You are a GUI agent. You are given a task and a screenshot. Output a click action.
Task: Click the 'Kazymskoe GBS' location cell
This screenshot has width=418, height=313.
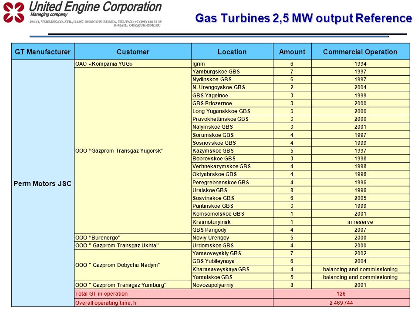click(232, 151)
